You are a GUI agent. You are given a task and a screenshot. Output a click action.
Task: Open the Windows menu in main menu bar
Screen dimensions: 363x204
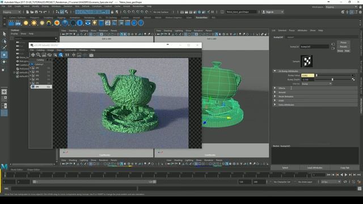[56, 6]
